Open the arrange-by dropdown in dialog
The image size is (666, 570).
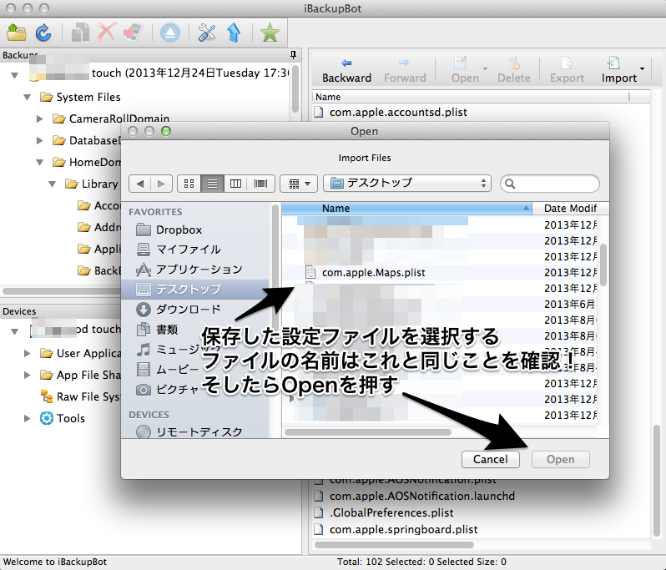299,184
